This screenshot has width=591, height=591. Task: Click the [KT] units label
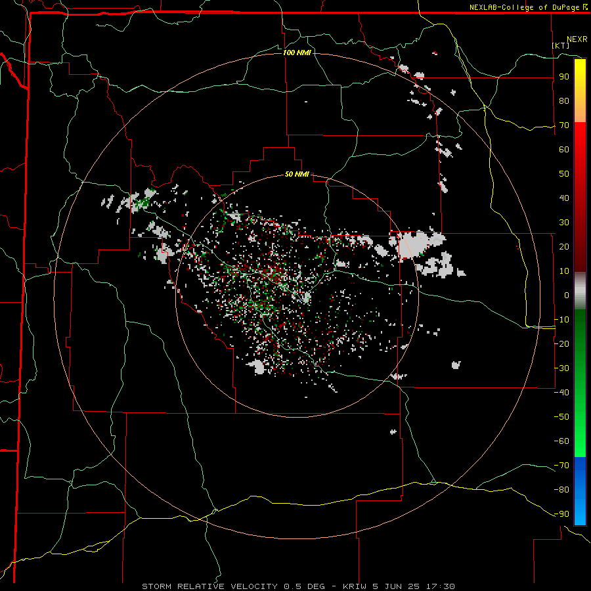point(561,45)
